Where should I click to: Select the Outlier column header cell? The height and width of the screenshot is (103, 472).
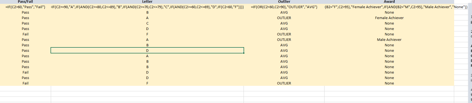click(x=284, y=2)
